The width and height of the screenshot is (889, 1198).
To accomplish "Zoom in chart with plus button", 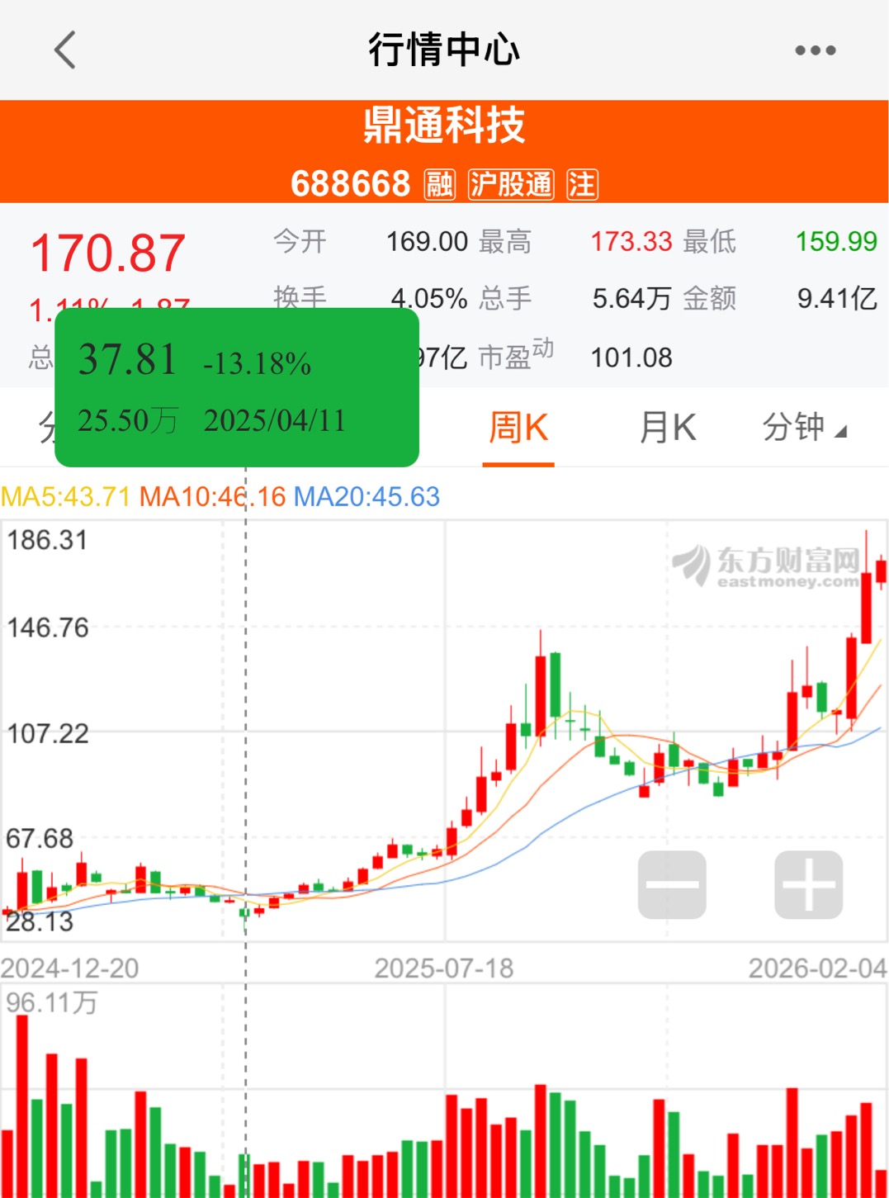I will coord(808,884).
